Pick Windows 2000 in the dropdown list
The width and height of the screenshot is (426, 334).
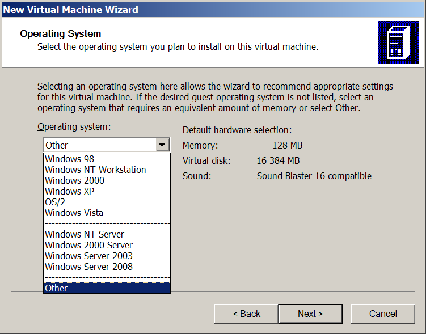[x=74, y=180]
